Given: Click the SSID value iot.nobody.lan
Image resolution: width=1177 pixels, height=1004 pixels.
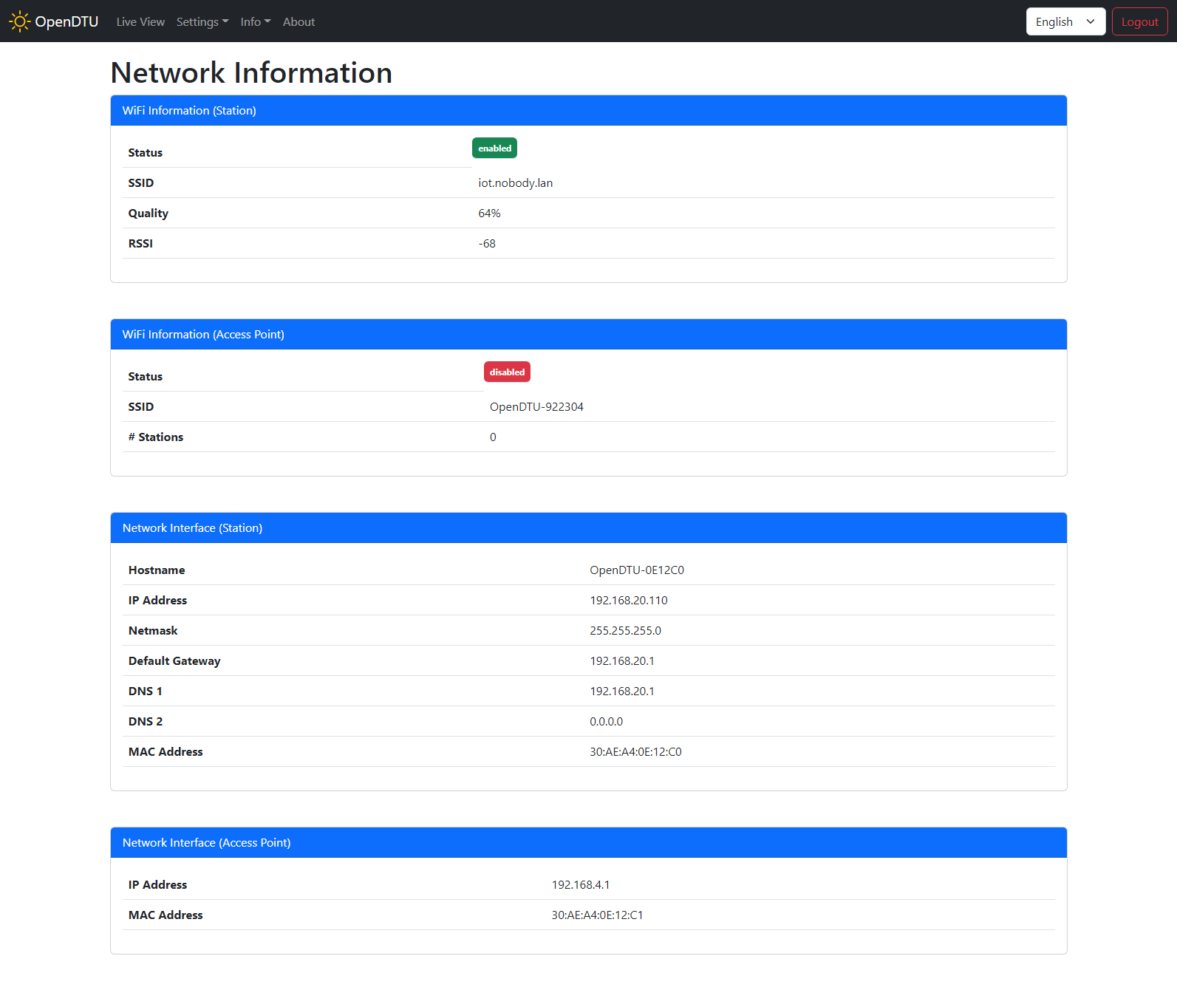Looking at the screenshot, I should tap(515, 183).
